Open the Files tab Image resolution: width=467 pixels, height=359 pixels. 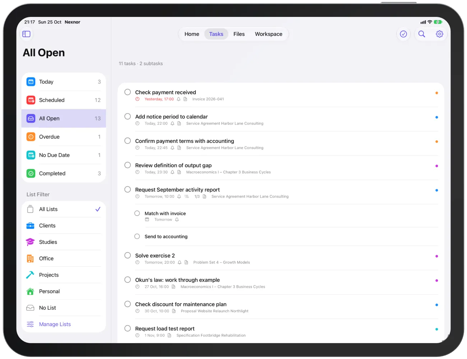(x=239, y=34)
